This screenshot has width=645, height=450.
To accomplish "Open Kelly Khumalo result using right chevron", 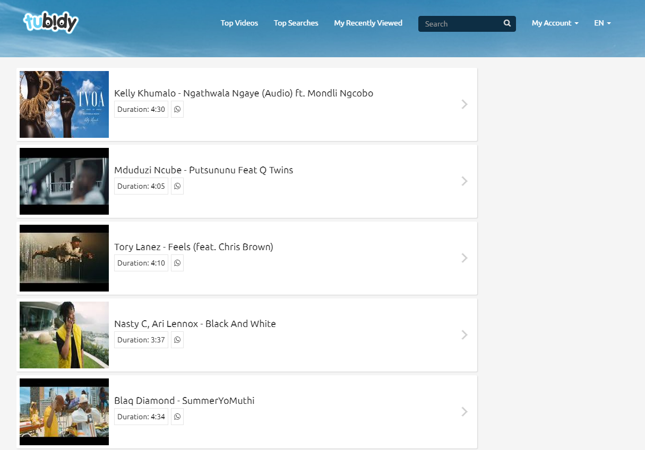I will click(465, 104).
